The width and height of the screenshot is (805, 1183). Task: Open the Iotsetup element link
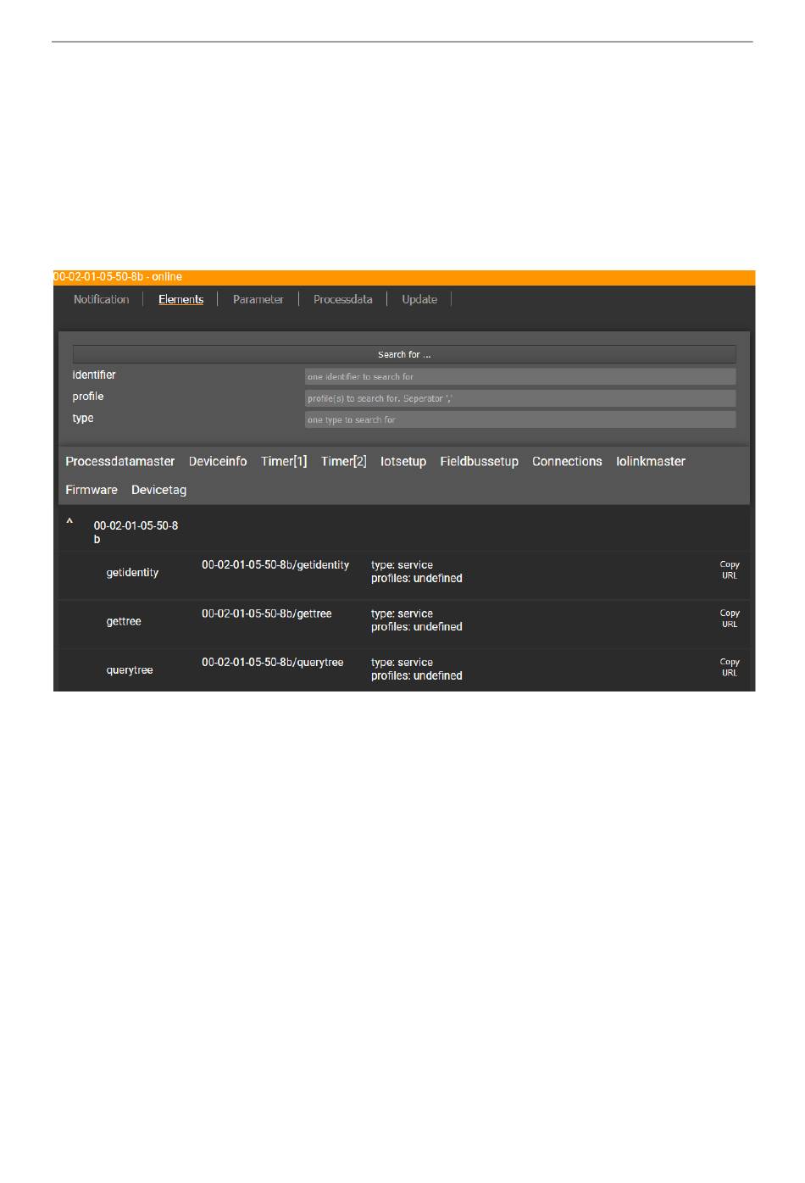pos(403,461)
